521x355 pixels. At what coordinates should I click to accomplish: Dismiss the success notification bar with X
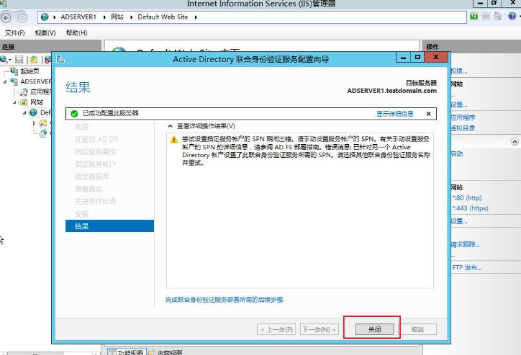click(x=429, y=114)
